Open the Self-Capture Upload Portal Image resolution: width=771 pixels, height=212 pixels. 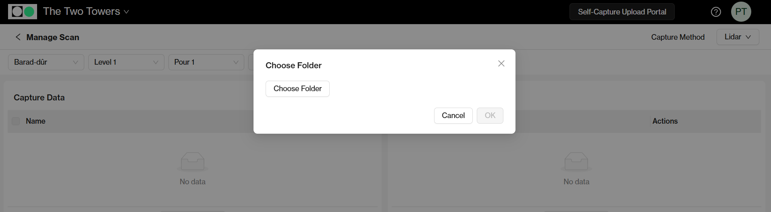coord(622,12)
